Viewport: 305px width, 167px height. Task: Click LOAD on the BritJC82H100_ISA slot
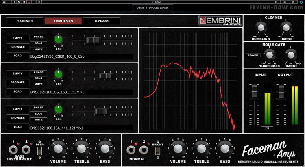click(18, 127)
